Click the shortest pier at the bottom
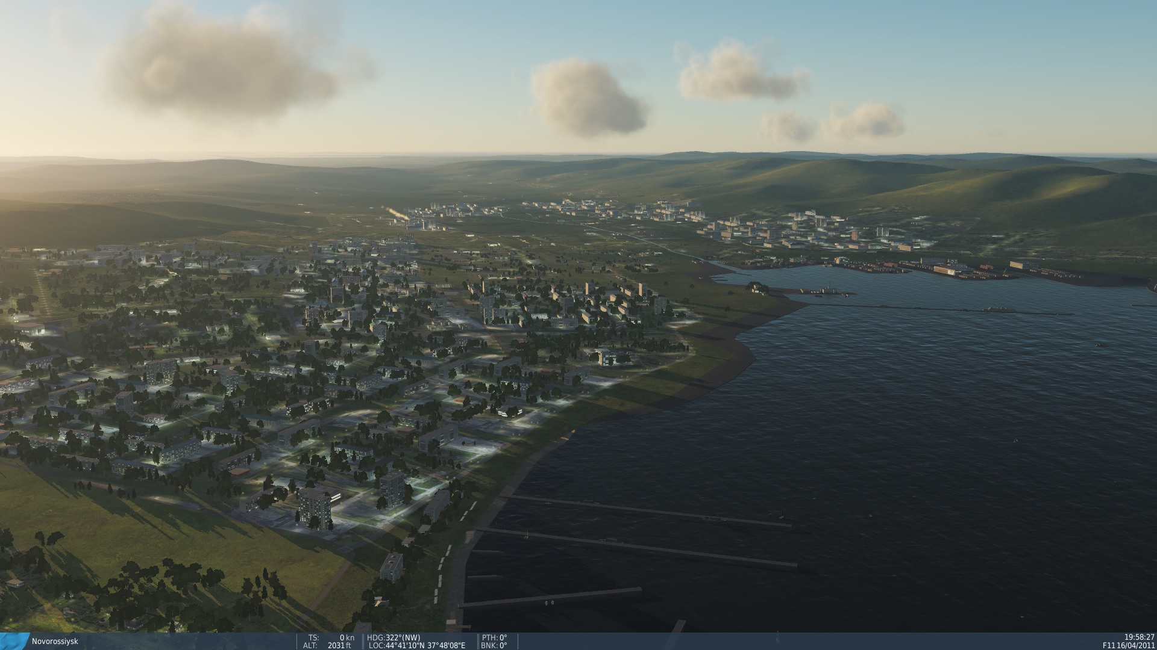Screen dimensions: 1157x650 pos(548,598)
